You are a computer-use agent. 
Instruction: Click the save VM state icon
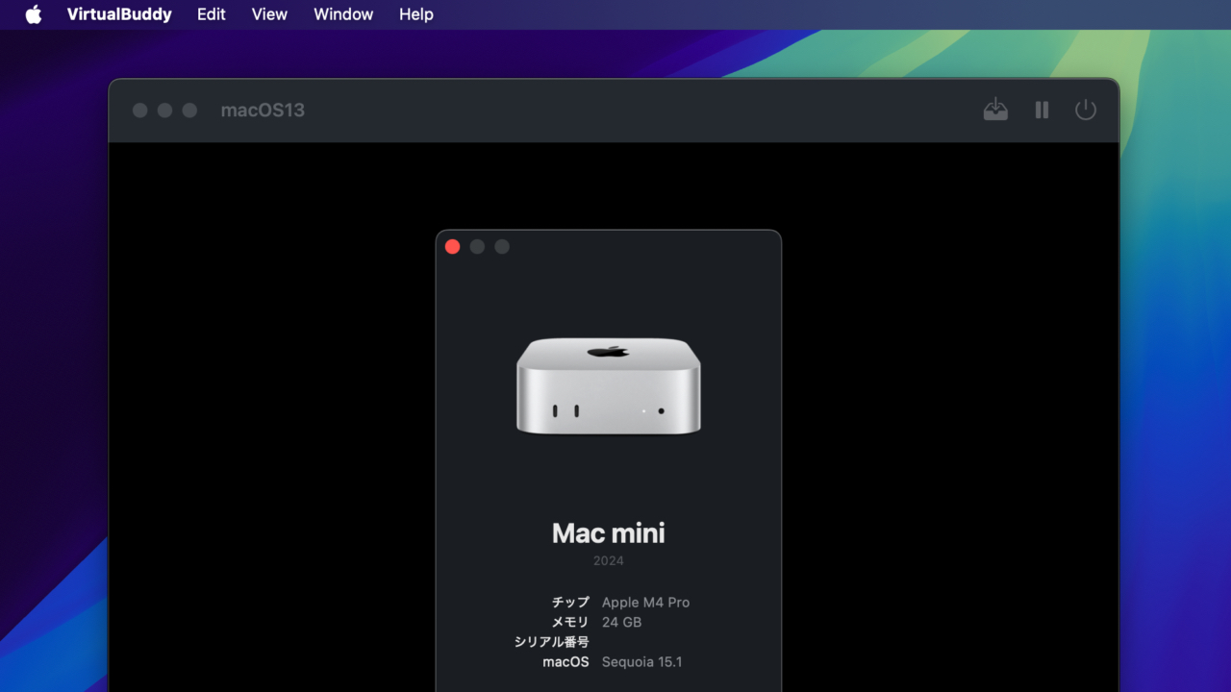(995, 110)
